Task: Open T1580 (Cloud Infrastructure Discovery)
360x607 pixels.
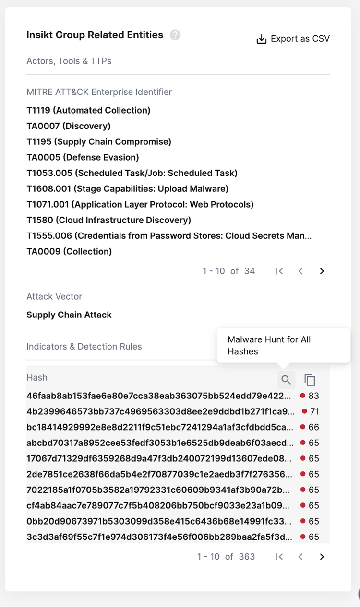Action: click(109, 220)
